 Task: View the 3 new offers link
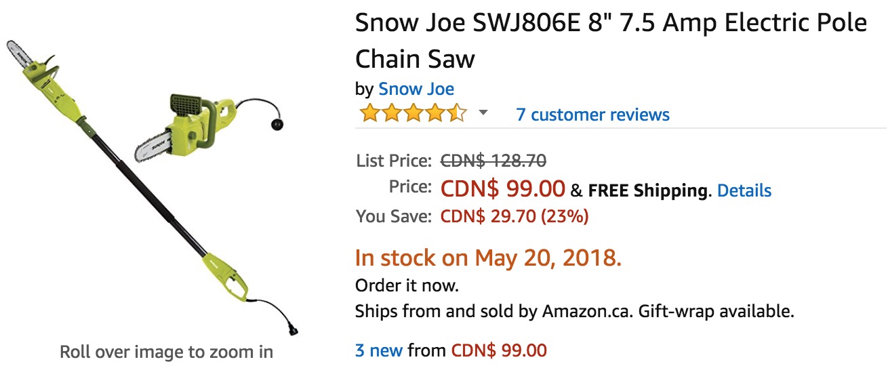pyautogui.click(x=379, y=350)
